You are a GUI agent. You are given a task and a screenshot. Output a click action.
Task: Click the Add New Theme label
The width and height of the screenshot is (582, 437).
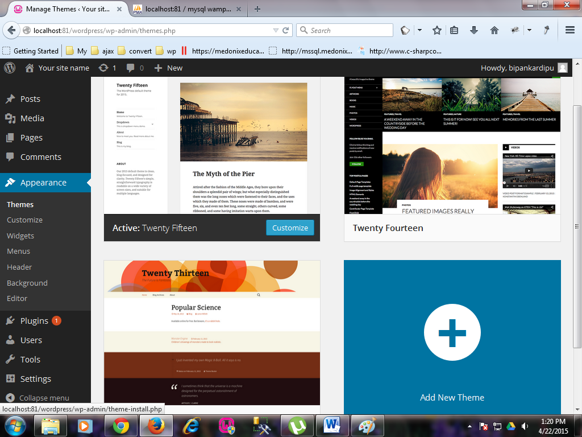[452, 397]
